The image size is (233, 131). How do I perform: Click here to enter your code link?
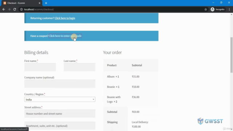[65, 36]
